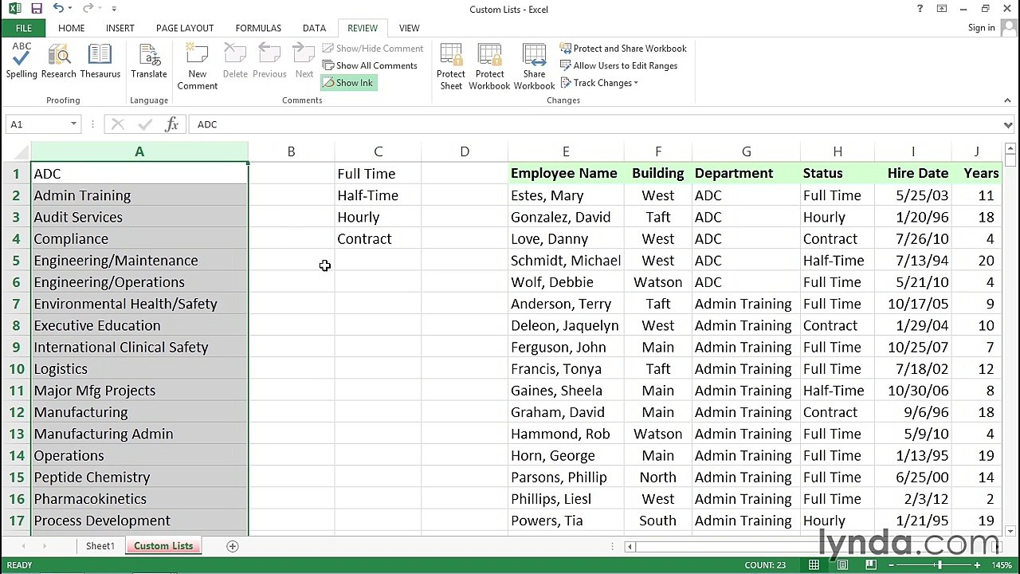Cancel the formula bar entry
This screenshot has width=1020, height=574.
tap(117, 124)
